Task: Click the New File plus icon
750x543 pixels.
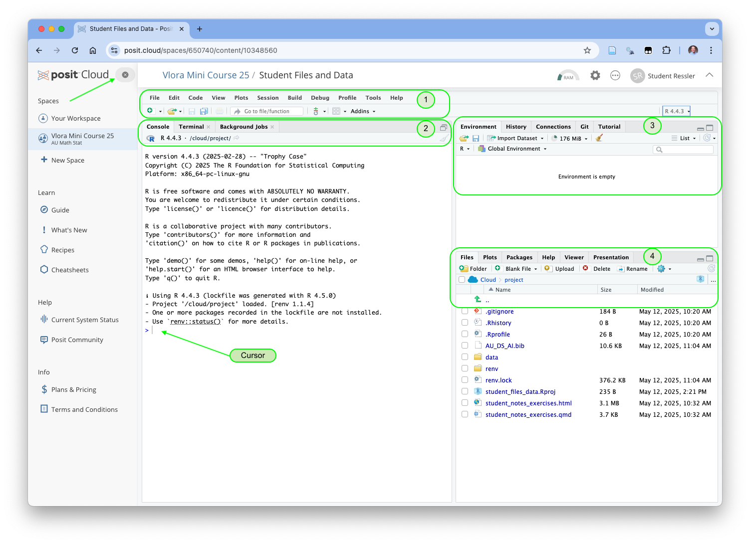Action: pyautogui.click(x=150, y=111)
